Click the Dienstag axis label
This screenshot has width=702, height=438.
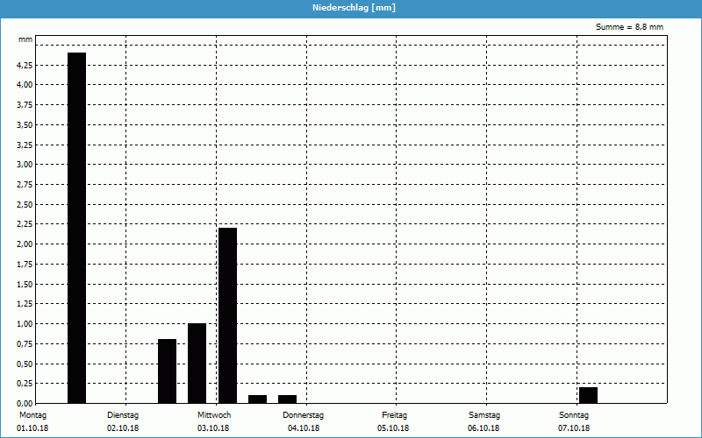point(123,415)
